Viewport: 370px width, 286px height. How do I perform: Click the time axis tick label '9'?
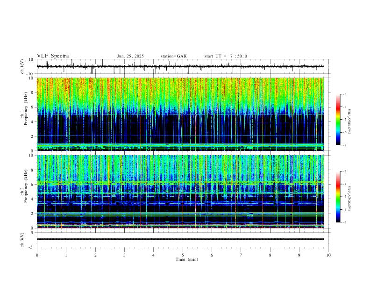[x=299, y=255]
